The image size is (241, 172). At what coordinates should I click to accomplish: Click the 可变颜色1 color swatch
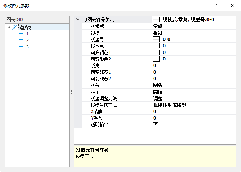coord(156,52)
